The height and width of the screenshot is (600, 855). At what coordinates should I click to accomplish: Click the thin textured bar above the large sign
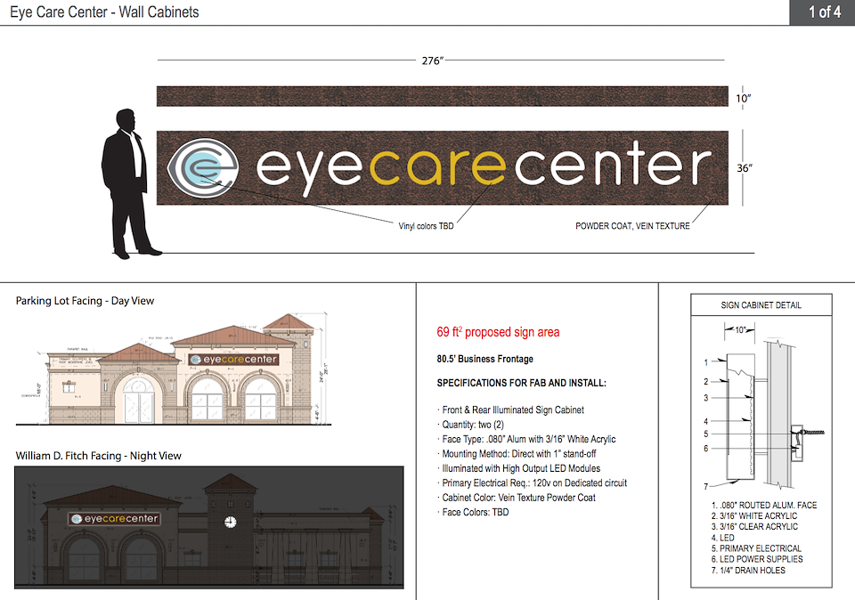coord(443,96)
